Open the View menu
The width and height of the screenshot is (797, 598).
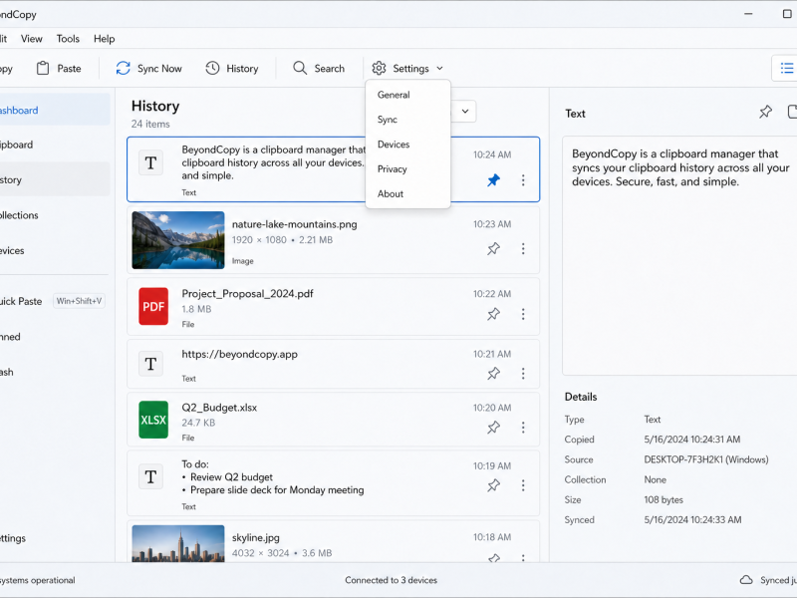pos(32,39)
